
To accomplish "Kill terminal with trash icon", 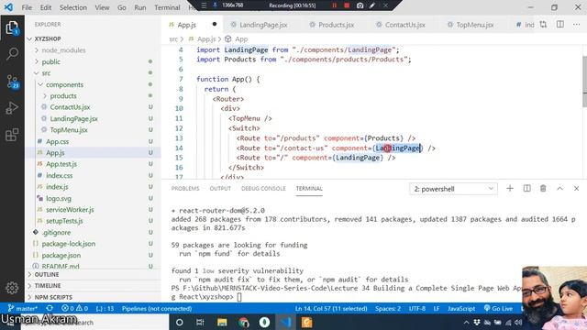I will point(543,189).
